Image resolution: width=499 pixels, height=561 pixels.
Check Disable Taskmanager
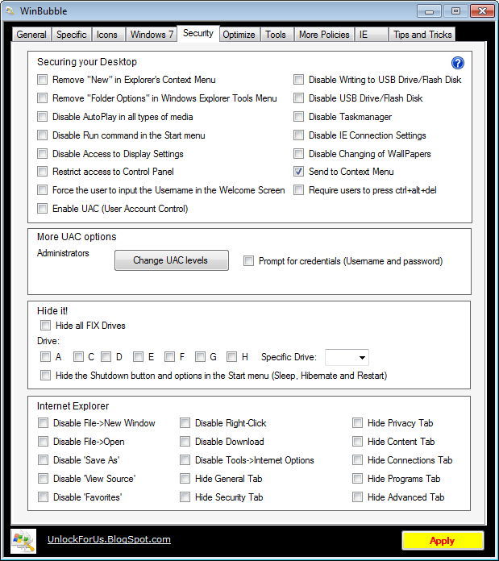click(298, 117)
